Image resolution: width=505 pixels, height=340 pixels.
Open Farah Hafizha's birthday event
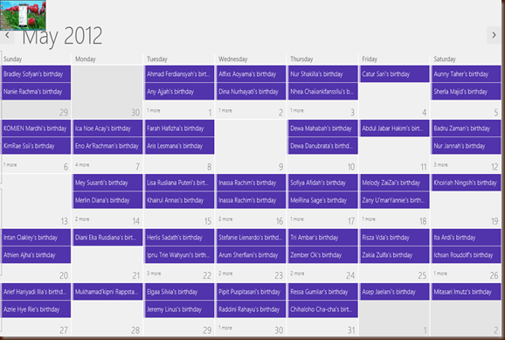click(x=179, y=128)
